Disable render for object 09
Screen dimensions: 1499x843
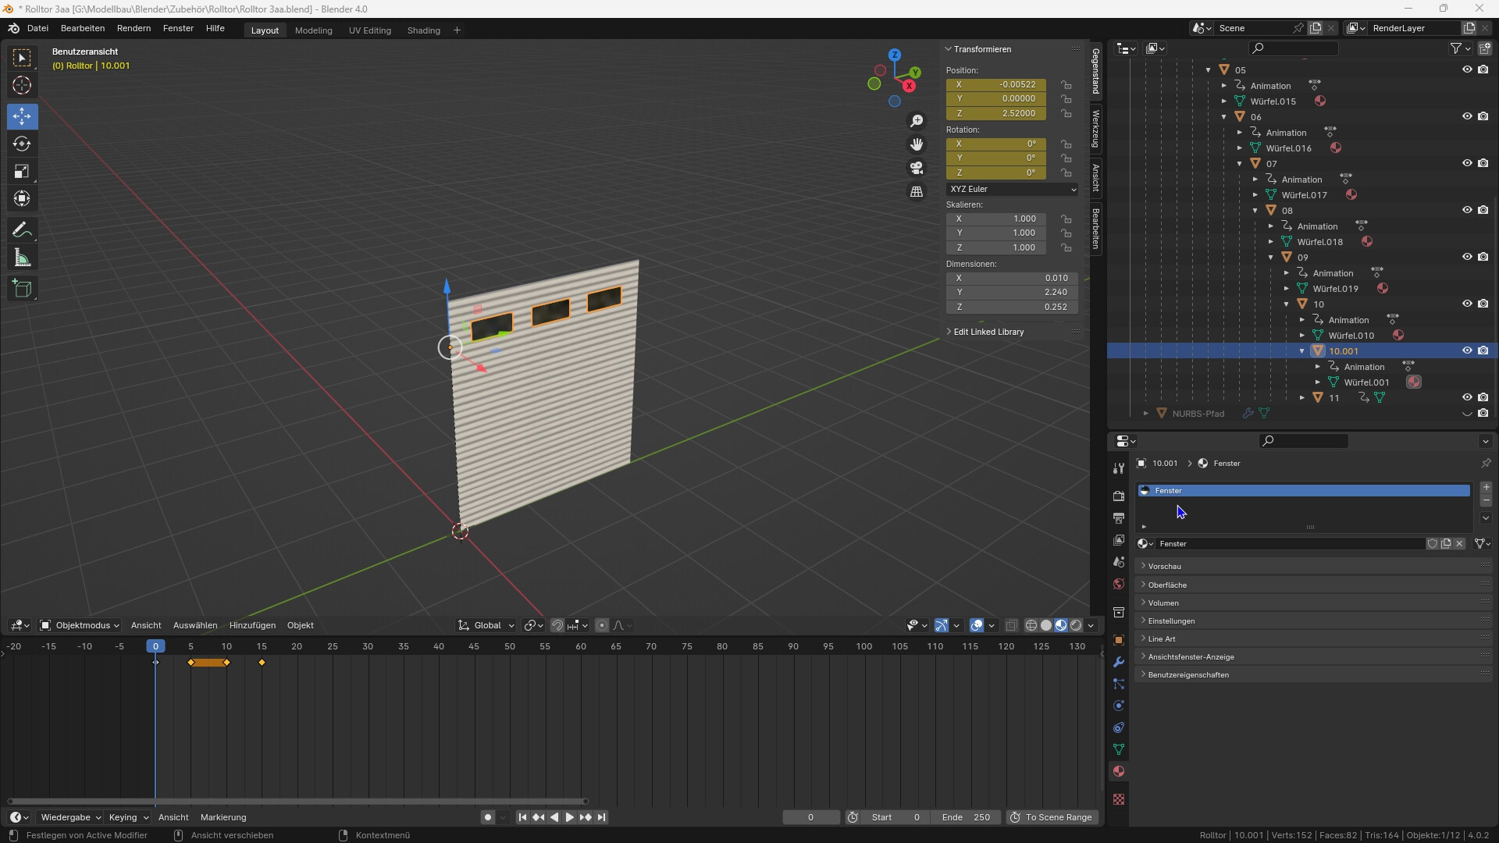(1483, 257)
